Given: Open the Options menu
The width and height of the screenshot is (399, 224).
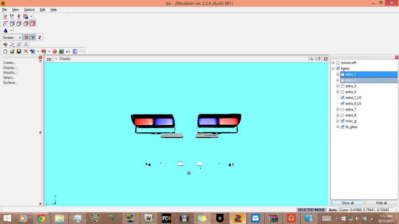Looking at the screenshot, I should pos(29,10).
